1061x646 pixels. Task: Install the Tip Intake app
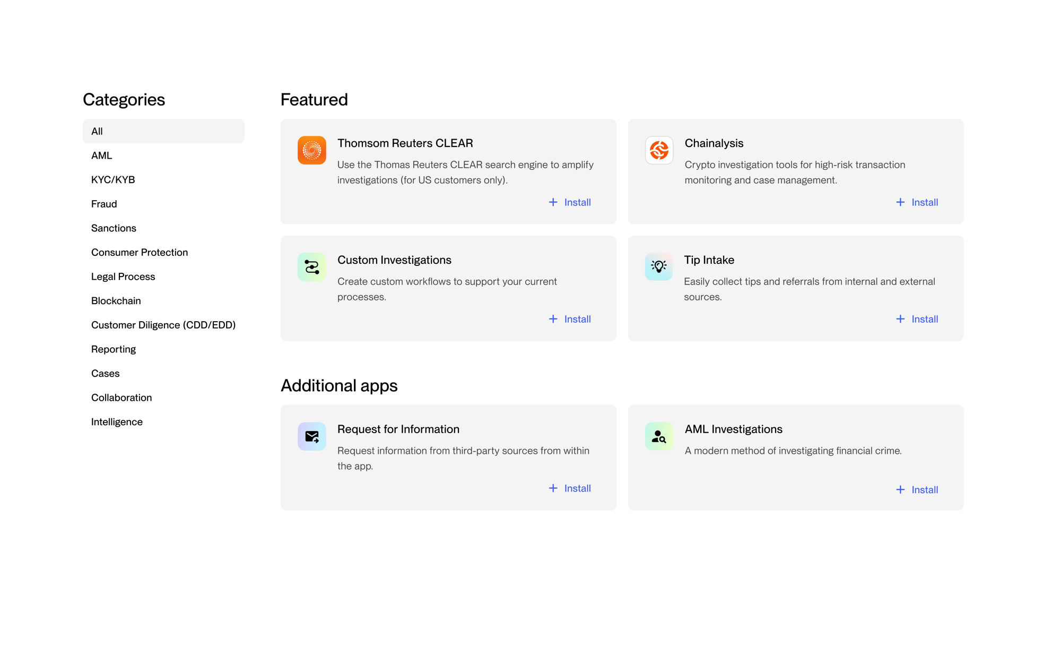(917, 319)
